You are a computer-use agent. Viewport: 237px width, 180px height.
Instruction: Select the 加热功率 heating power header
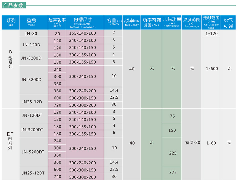coord(172,22)
